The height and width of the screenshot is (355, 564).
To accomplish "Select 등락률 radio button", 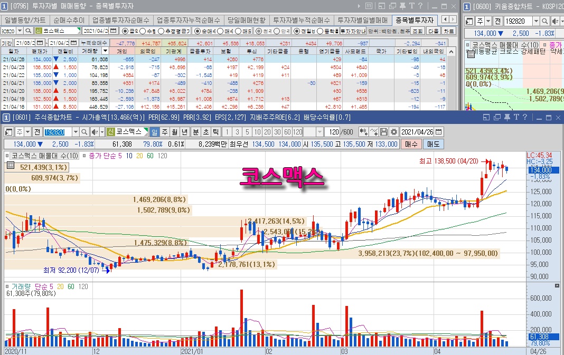I will point(320,31).
